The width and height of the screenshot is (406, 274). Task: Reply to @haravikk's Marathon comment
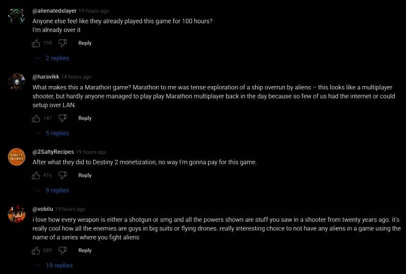click(85, 118)
